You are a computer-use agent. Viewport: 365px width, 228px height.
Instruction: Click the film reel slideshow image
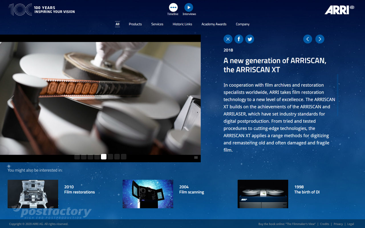coord(100,98)
